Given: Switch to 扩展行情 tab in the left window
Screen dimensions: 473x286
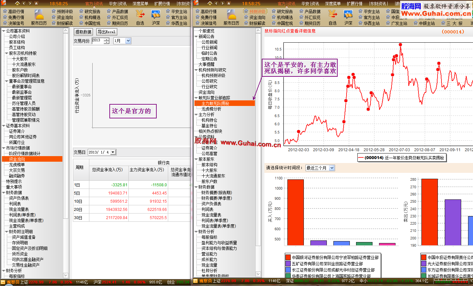Looking at the screenshot, I should click(162, 4).
